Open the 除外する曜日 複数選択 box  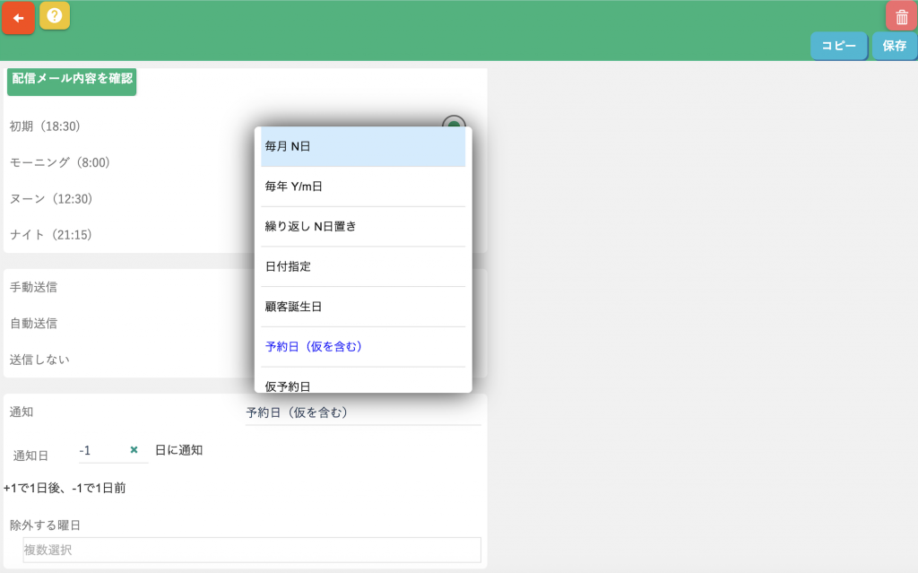[251, 550]
